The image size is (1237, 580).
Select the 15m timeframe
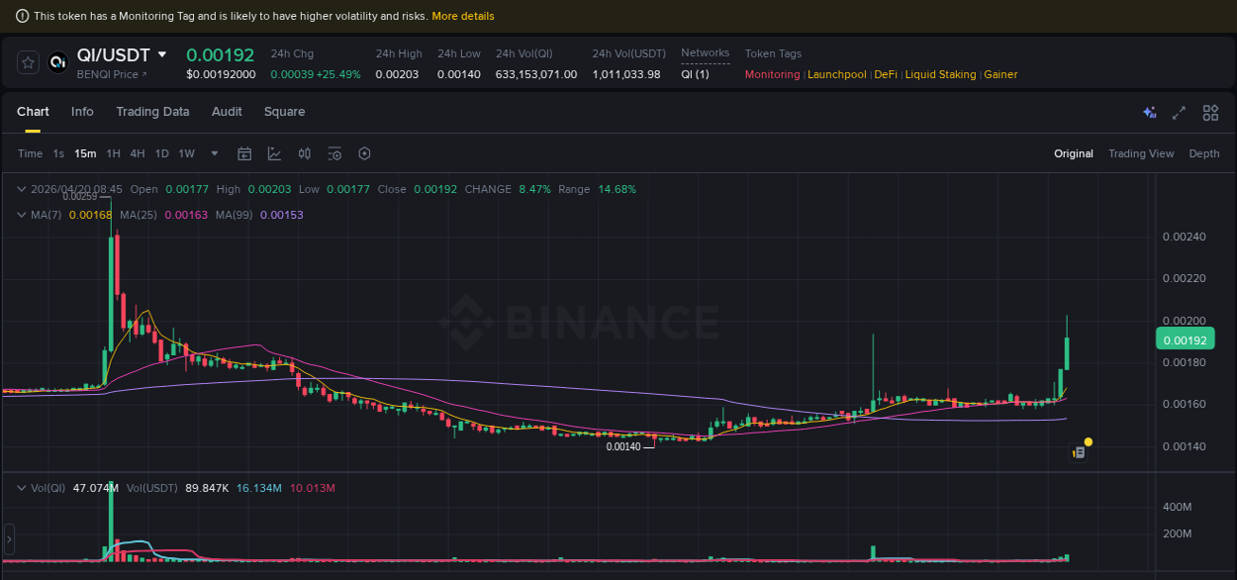(x=85, y=153)
